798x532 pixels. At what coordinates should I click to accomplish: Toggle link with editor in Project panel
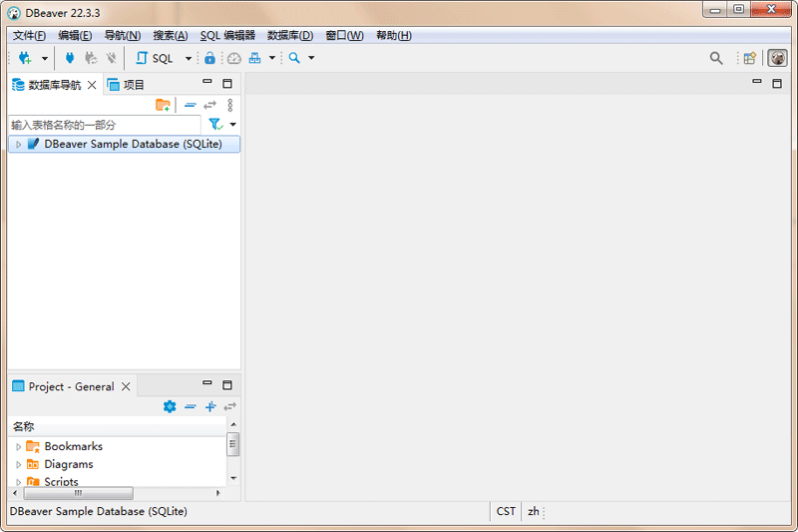[230, 406]
